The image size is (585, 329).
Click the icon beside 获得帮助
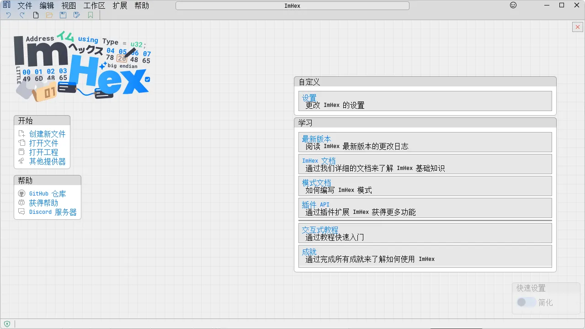coord(21,203)
